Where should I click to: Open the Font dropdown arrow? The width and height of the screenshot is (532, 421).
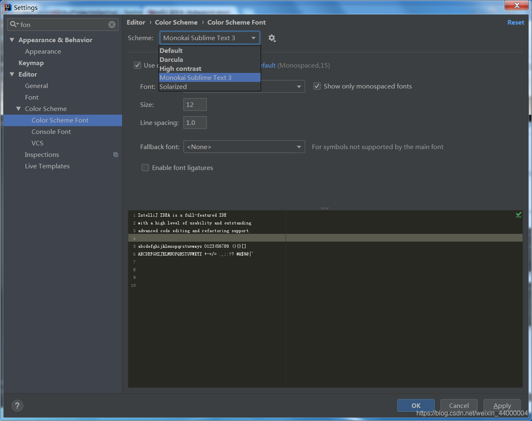click(299, 86)
